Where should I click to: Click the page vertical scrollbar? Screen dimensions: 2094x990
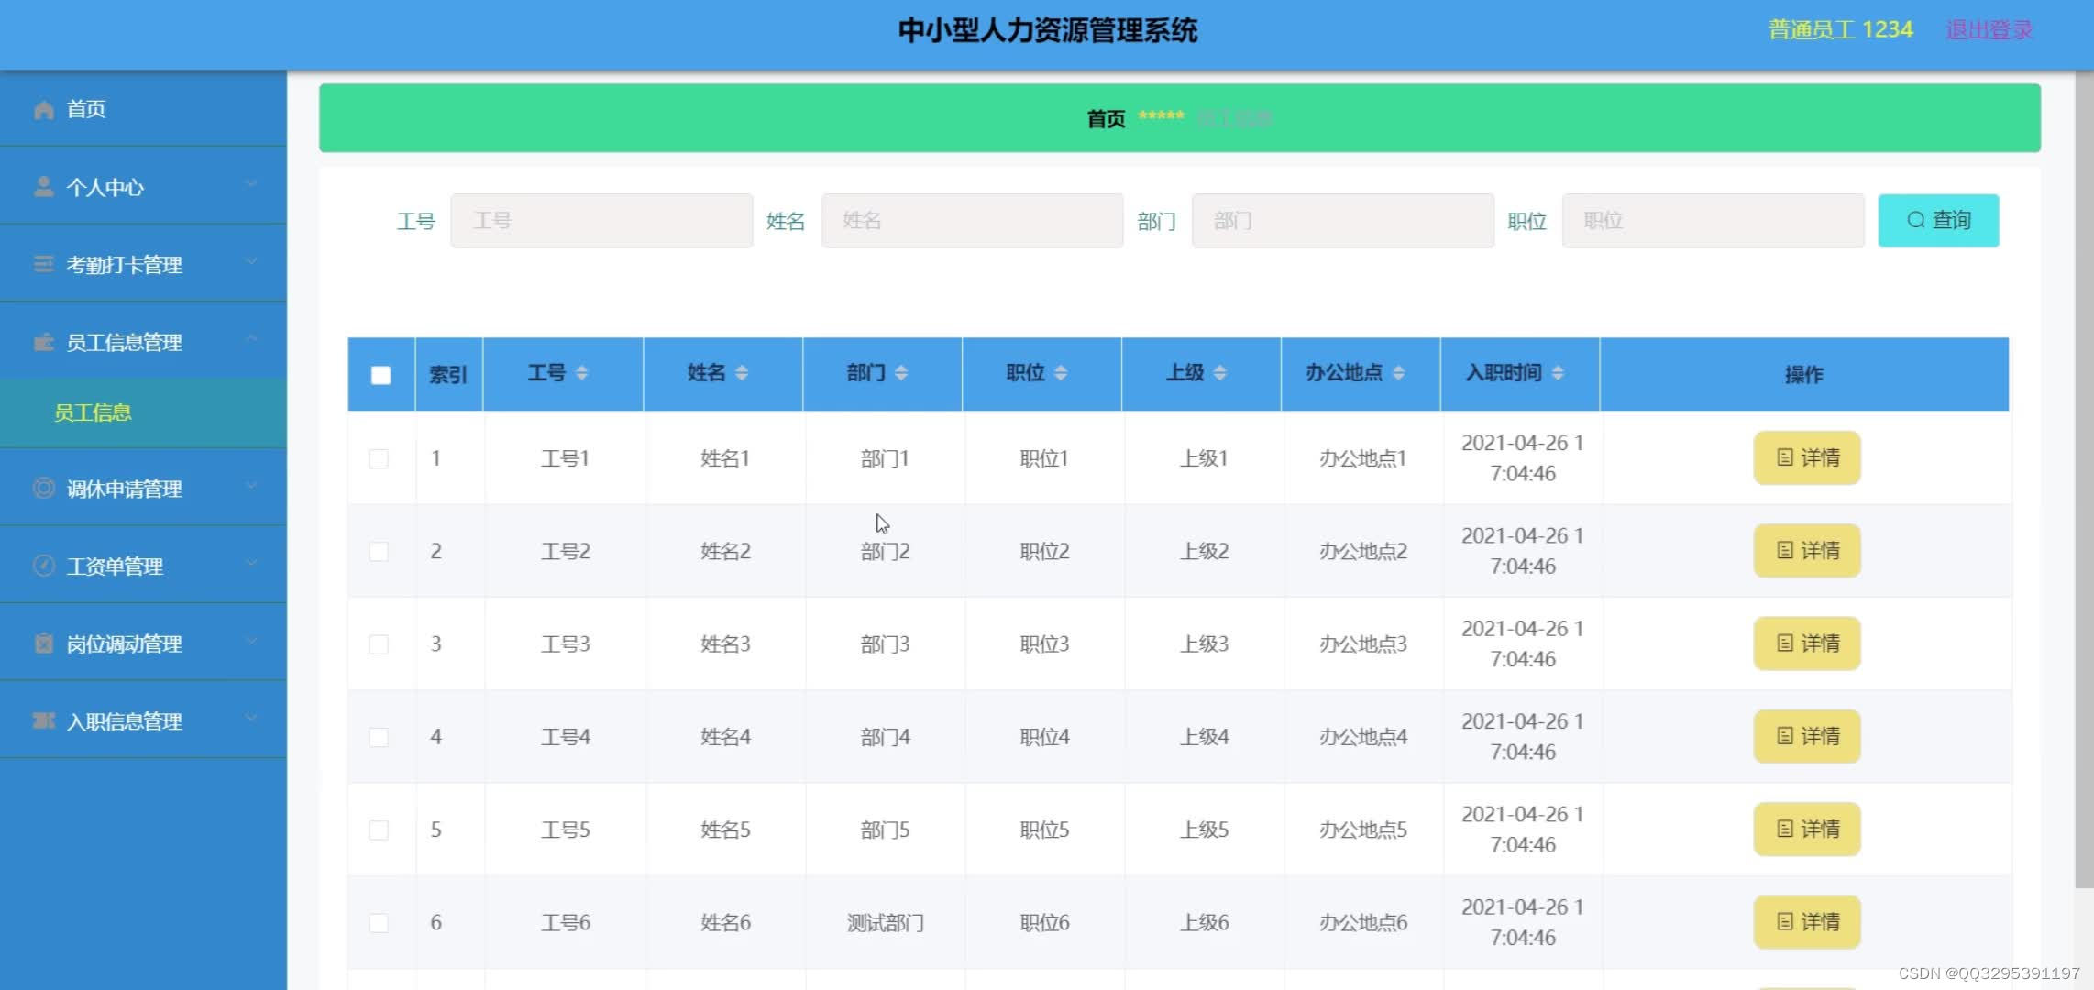[2084, 480]
